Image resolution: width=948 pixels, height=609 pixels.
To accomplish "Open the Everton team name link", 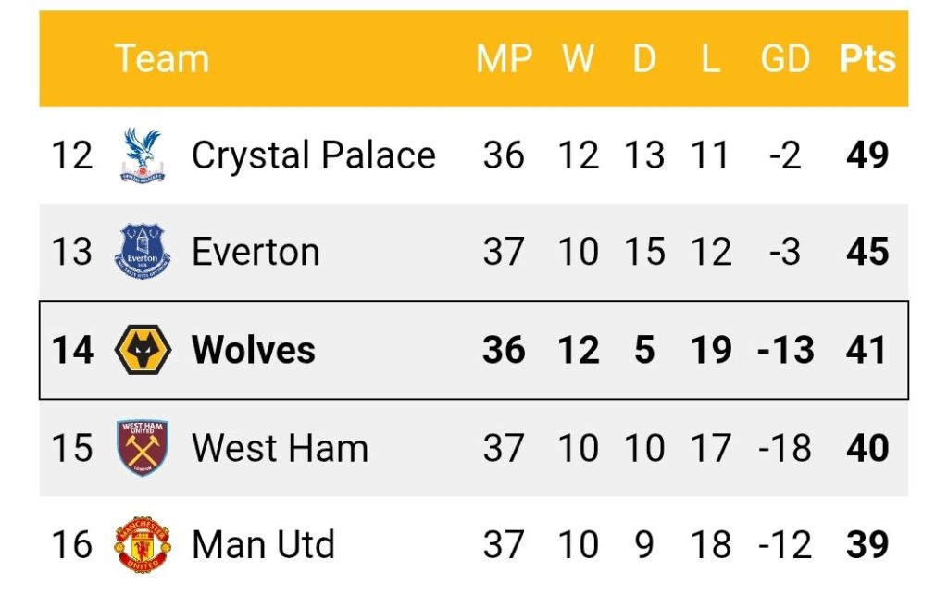I will pos(256,252).
